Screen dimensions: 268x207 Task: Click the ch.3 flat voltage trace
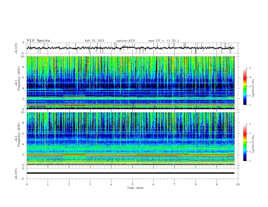point(130,173)
